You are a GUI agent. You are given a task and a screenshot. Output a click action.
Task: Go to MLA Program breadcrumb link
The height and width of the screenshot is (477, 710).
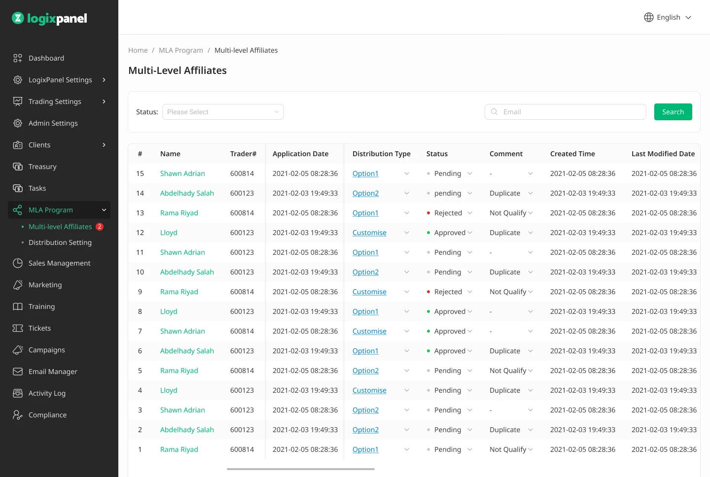(x=181, y=50)
